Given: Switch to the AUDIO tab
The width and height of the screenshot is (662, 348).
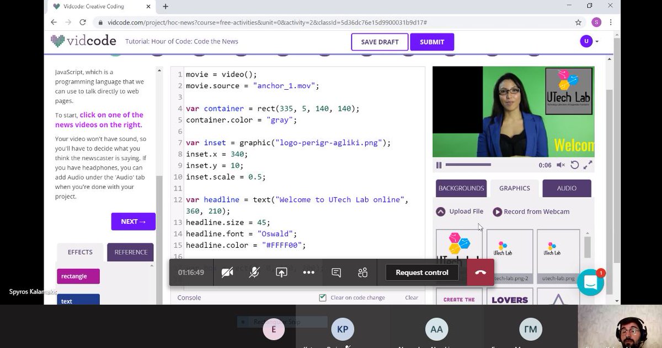Looking at the screenshot, I should (x=567, y=188).
